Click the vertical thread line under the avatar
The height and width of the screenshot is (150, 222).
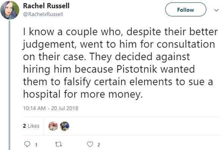point(9,85)
